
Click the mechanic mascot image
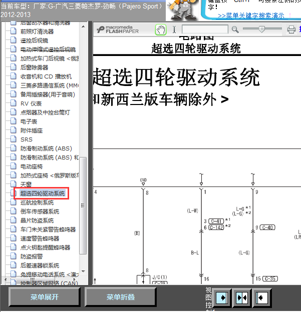182,10
